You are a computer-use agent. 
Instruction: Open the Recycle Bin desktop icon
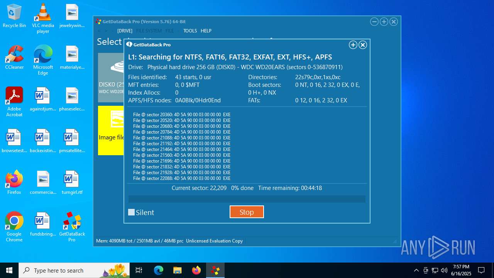click(x=14, y=16)
